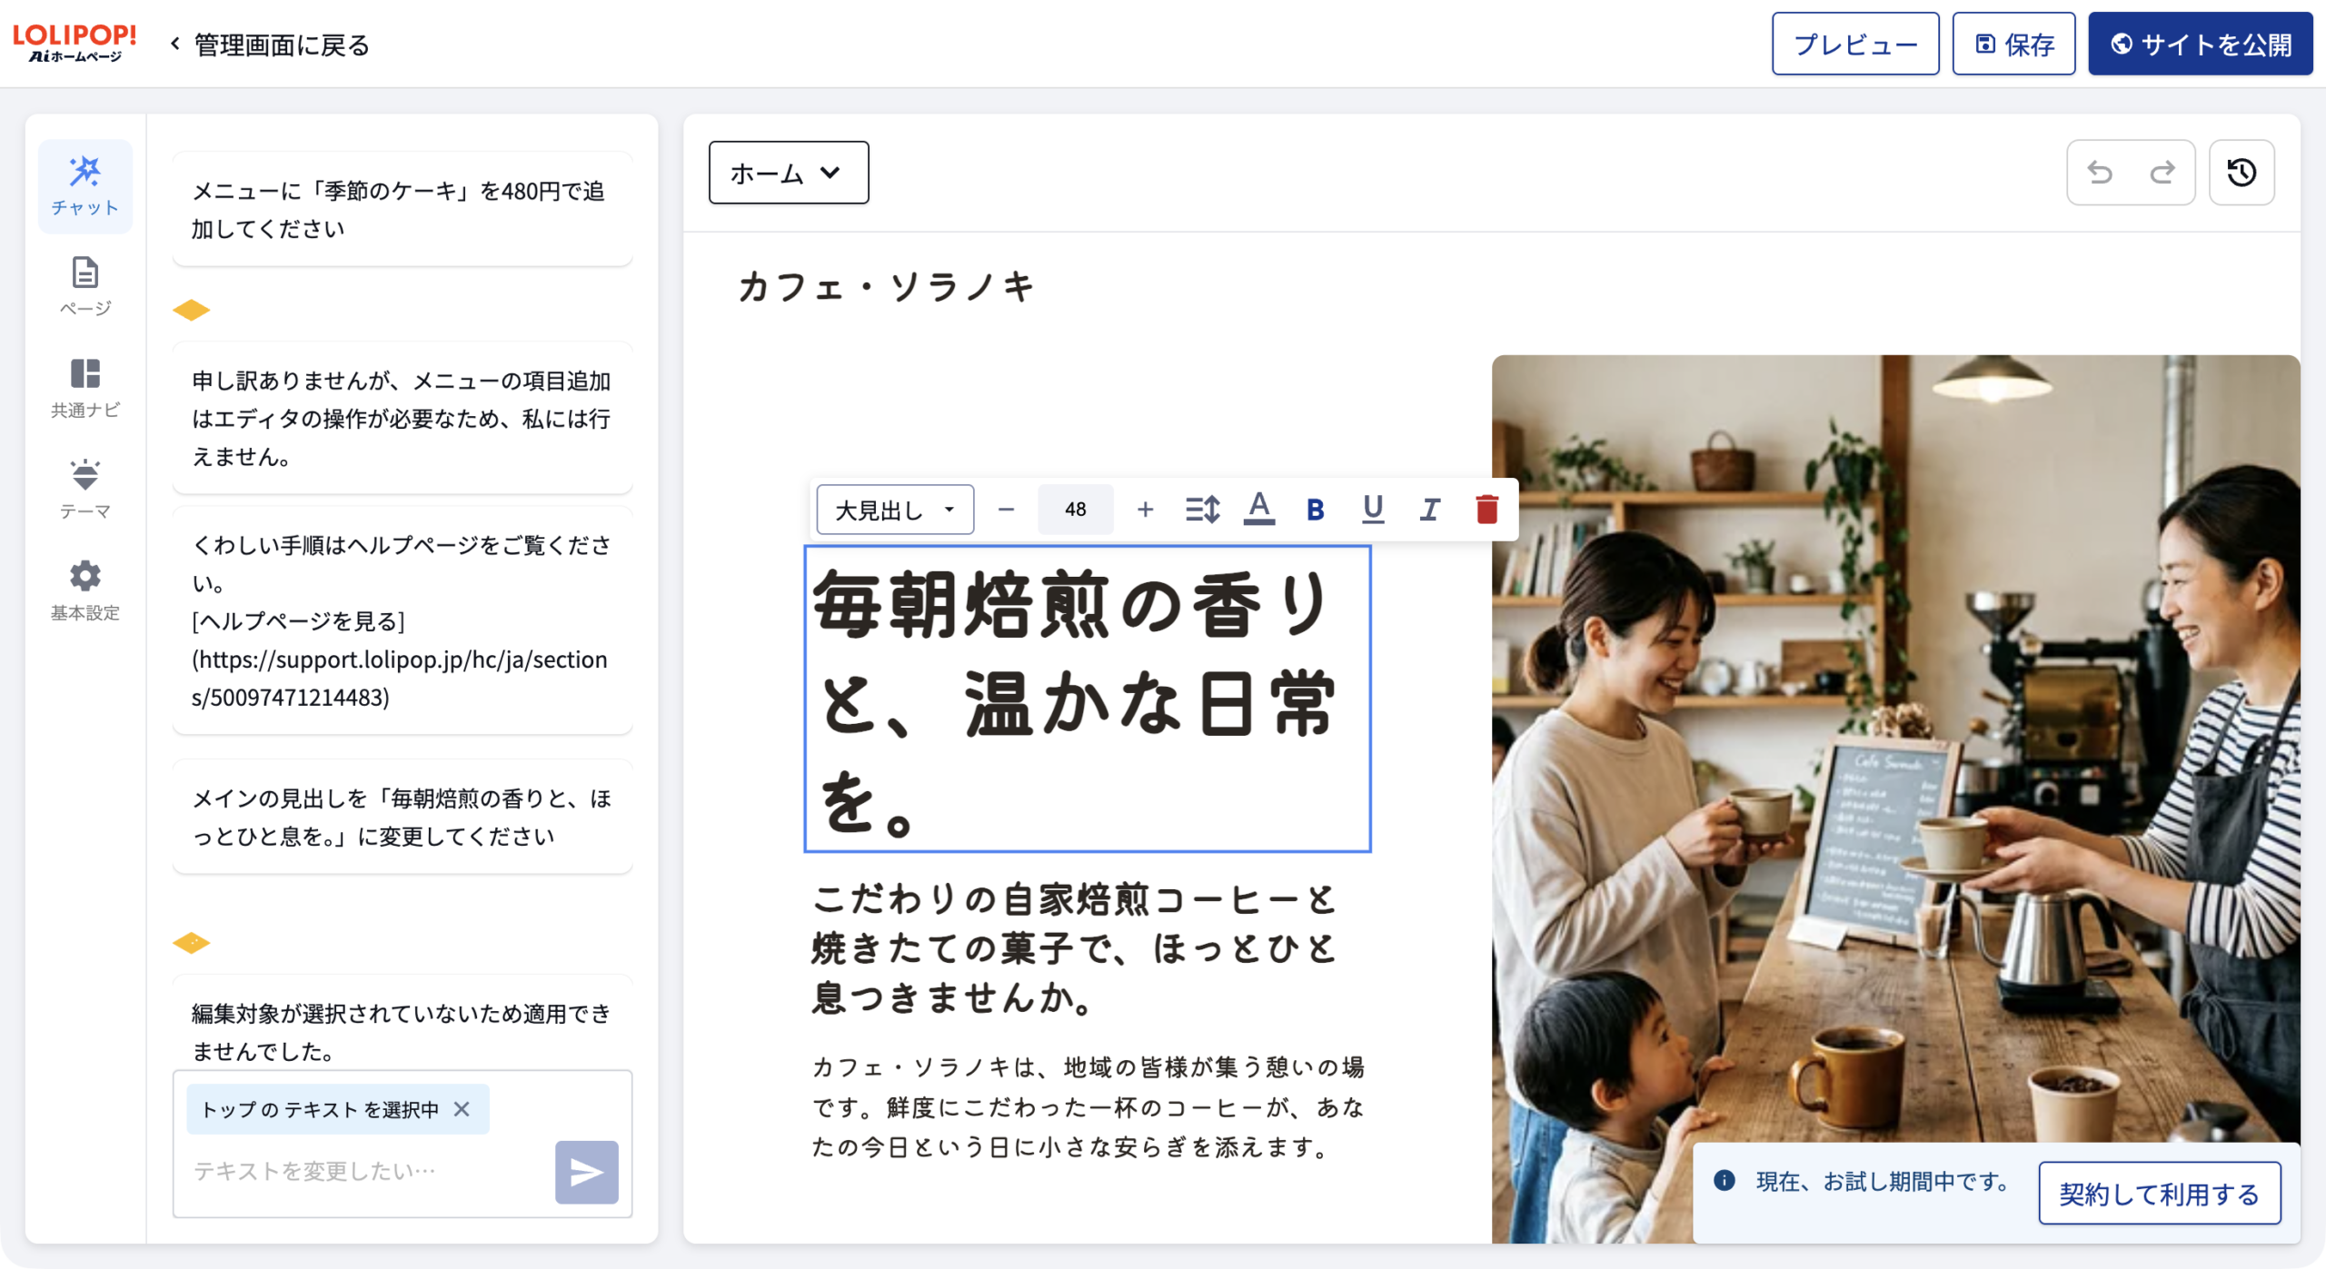Viewport: 2326px width, 1269px height.
Task: Click the redo arrow
Action: [2162, 172]
